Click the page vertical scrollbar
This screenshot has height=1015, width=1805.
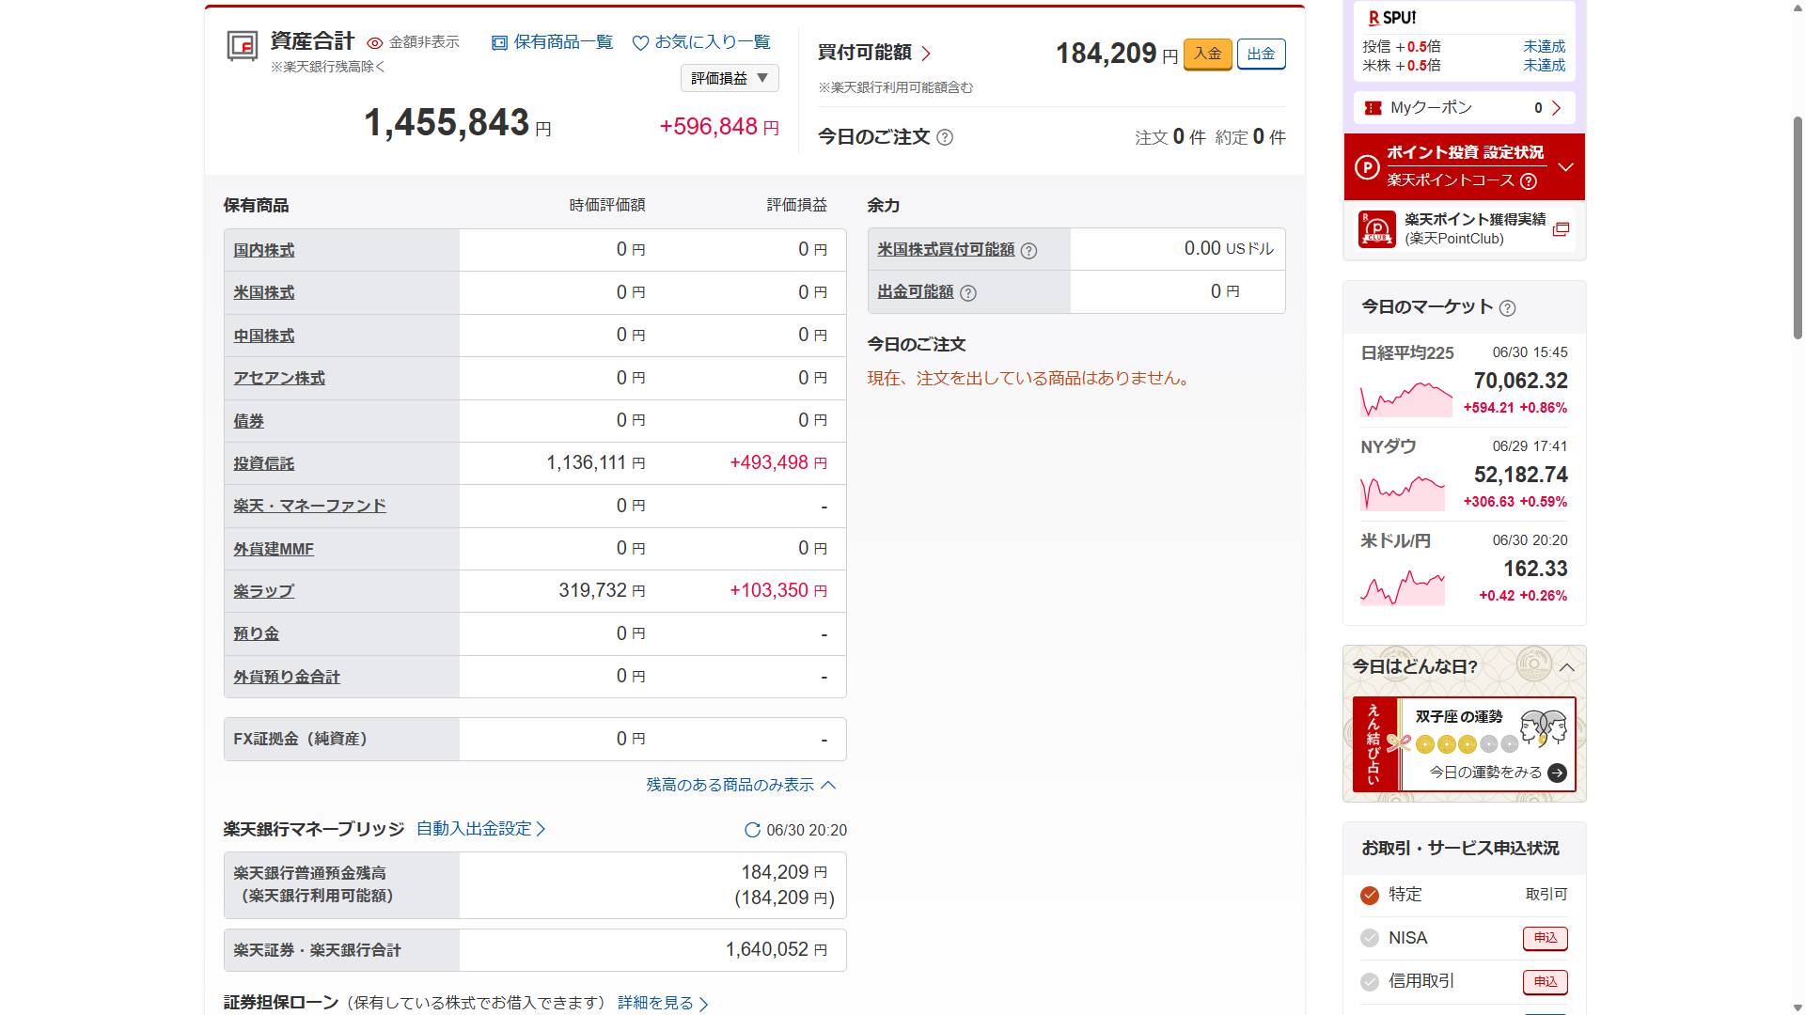[x=1797, y=227]
